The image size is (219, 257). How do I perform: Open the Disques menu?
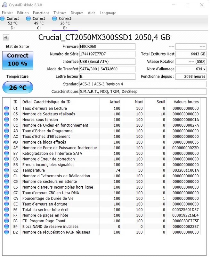pyautogui.click(x=77, y=13)
